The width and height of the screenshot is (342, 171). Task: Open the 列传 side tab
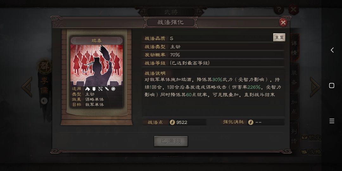click(x=294, y=136)
